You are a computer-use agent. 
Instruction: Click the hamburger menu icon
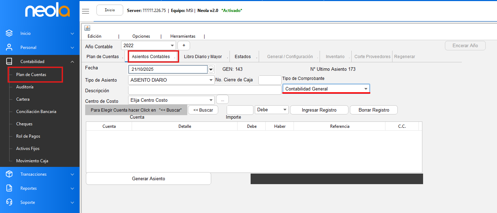coord(86,11)
